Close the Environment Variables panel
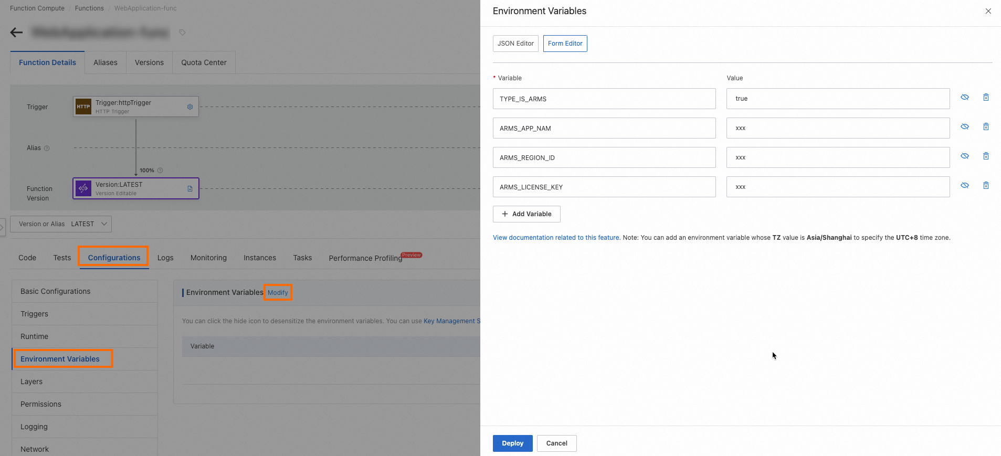Viewport: 1001px width, 456px height. pos(988,11)
